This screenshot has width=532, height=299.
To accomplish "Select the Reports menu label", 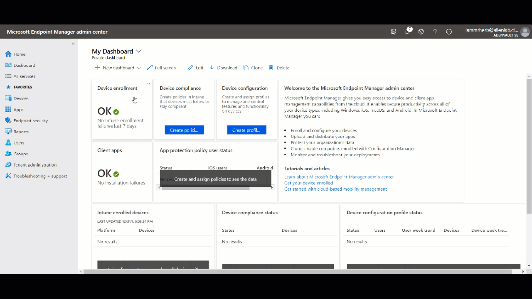I will pyautogui.click(x=21, y=132).
